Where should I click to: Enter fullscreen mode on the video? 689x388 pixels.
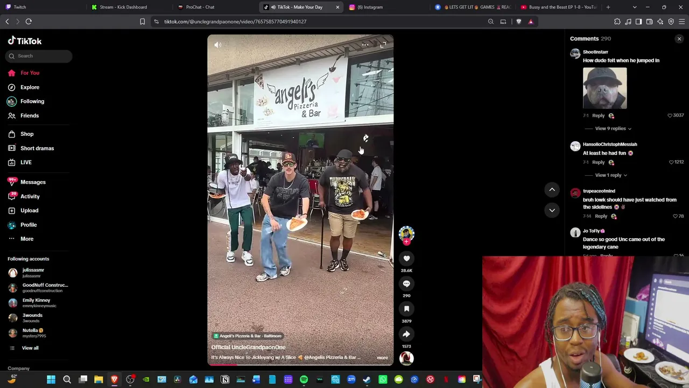tap(383, 45)
